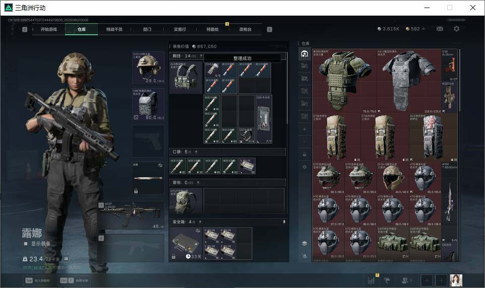
Task: Click the flag icon in bottom bar
Action: [x=387, y=280]
